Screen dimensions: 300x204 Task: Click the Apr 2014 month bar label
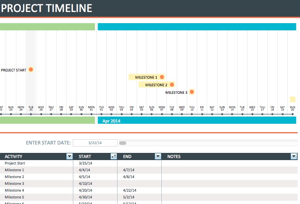pos(111,121)
